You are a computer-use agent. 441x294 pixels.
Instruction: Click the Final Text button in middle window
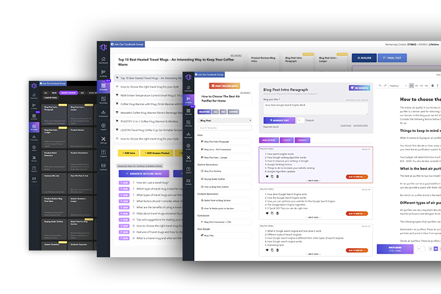coord(392,58)
